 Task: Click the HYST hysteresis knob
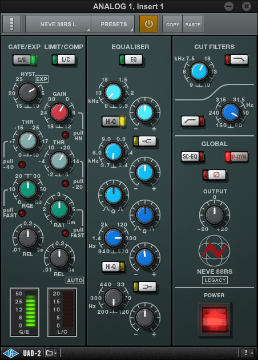(x=28, y=93)
